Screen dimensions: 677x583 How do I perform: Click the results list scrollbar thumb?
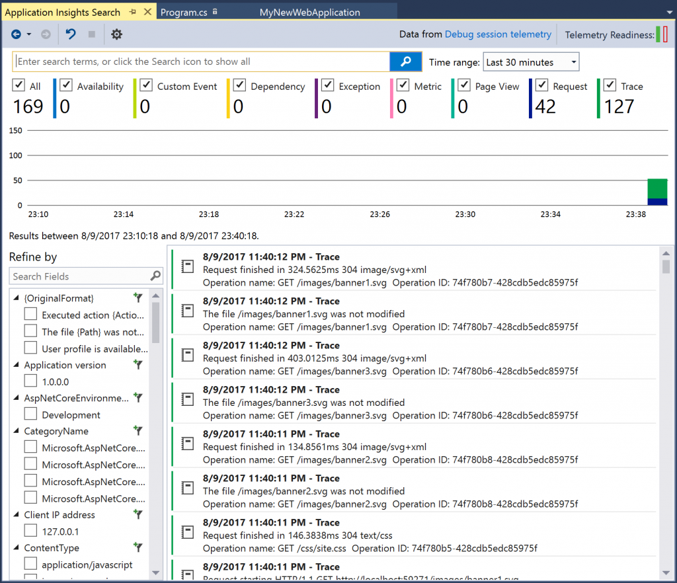pyautogui.click(x=666, y=266)
